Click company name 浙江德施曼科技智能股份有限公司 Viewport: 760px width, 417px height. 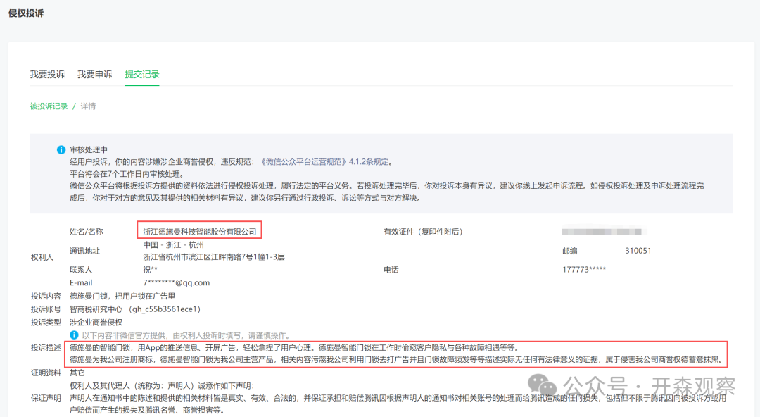coord(200,232)
